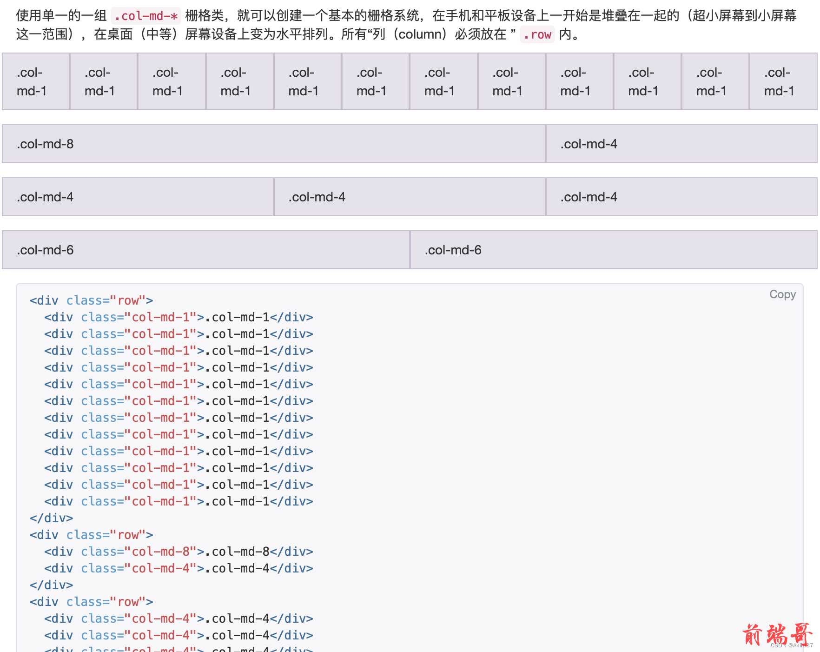Click the inline .row code tag

pyautogui.click(x=537, y=35)
